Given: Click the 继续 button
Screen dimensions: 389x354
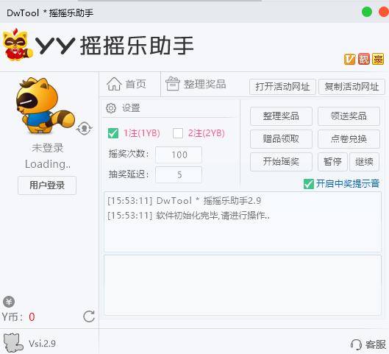Looking at the screenshot, I should click(x=364, y=162).
